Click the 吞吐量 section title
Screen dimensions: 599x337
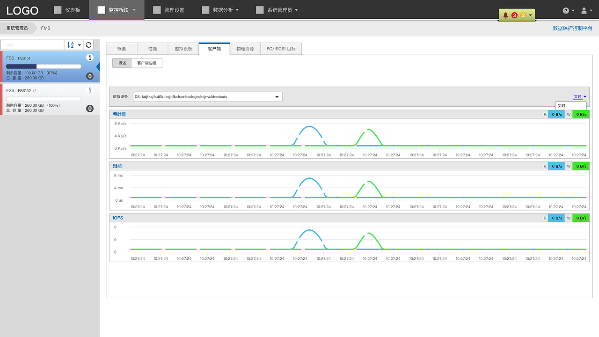[x=119, y=114]
